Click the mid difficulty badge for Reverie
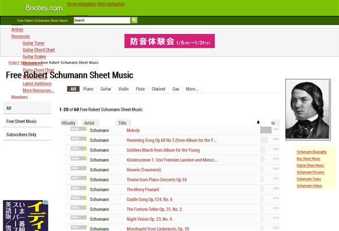The width and height of the screenshot is (339, 231). point(79,168)
